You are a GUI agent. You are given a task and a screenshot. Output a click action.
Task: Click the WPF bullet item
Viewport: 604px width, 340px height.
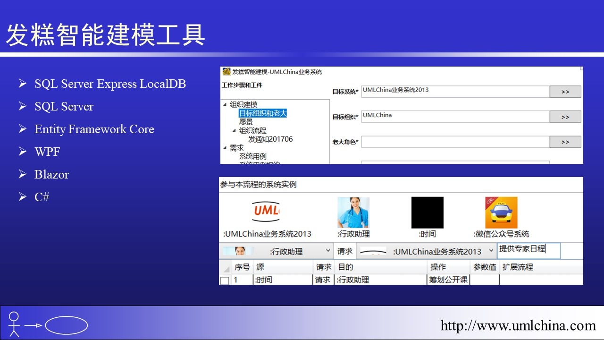click(47, 152)
